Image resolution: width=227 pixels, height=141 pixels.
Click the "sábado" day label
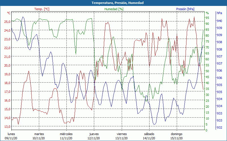(x=149, y=134)
